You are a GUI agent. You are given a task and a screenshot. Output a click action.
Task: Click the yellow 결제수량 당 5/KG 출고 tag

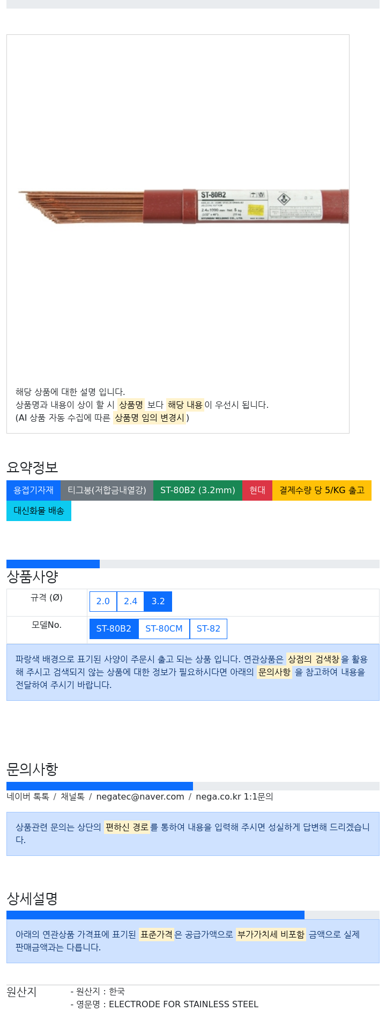pyautogui.click(x=322, y=490)
